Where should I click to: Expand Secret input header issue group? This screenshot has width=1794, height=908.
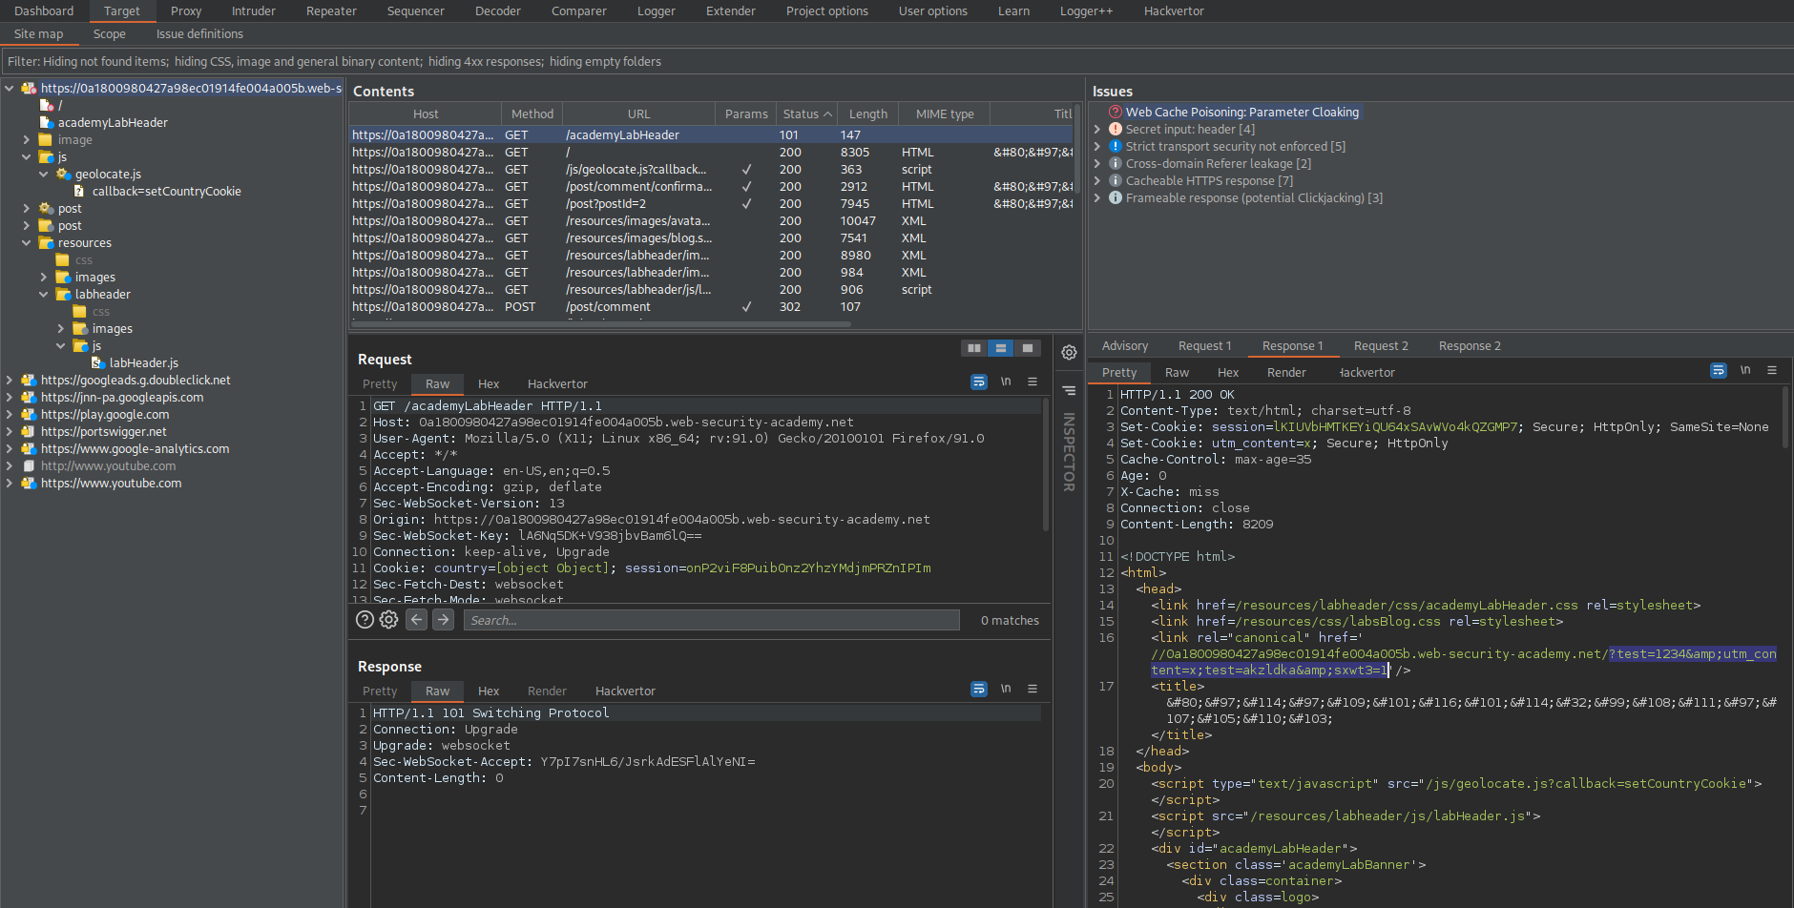click(1098, 130)
